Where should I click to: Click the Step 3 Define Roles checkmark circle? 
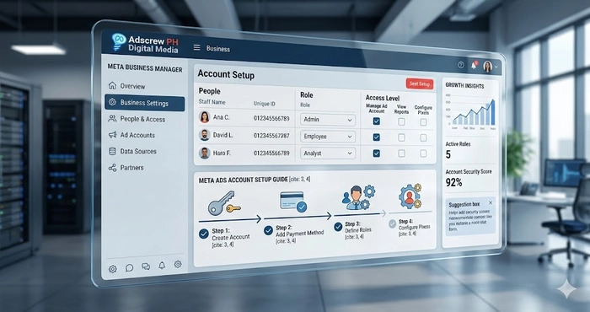338,227
